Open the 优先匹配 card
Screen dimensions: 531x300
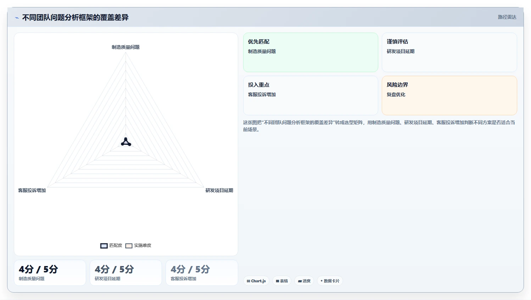(311, 52)
